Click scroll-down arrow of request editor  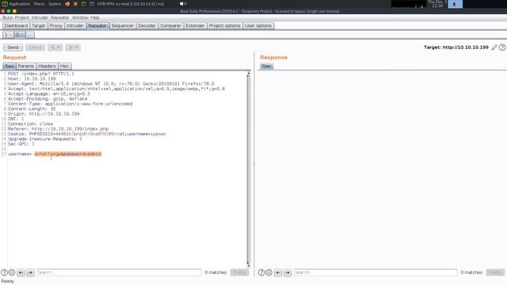[x=248, y=265]
